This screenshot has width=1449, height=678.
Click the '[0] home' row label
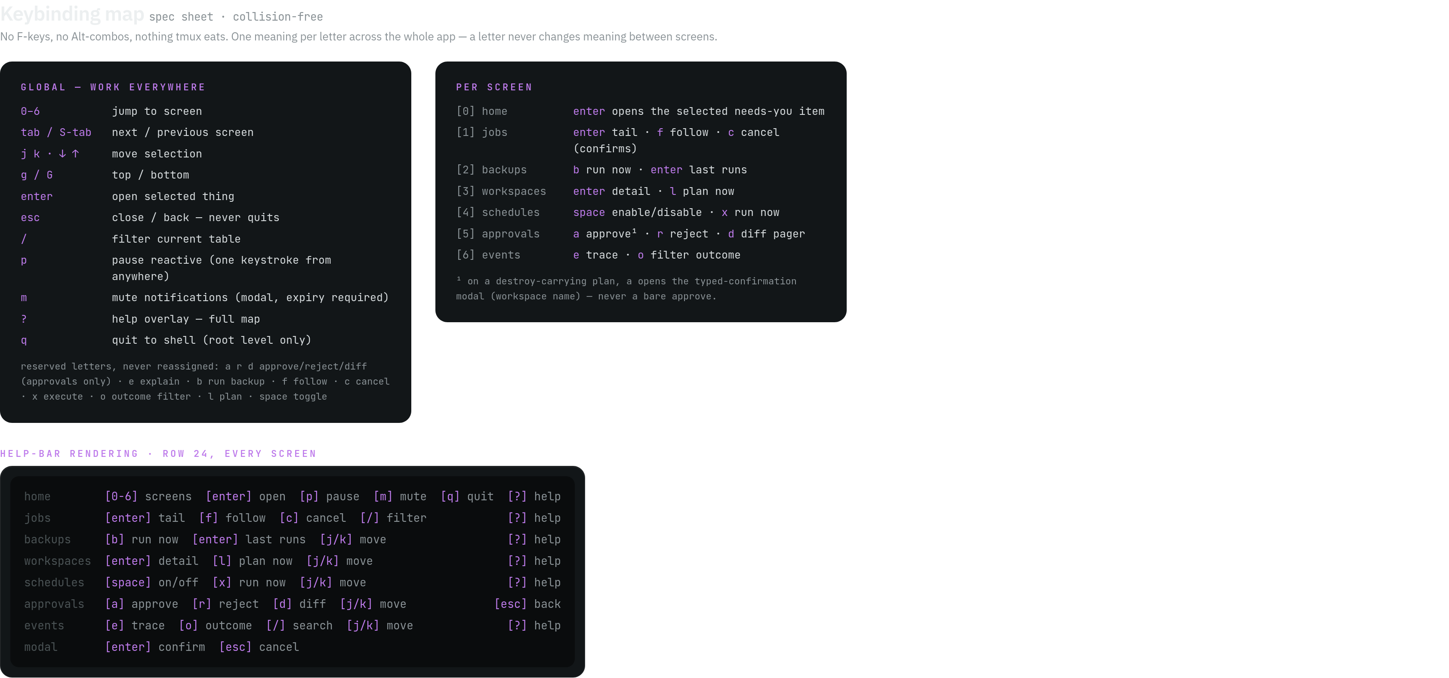click(481, 111)
